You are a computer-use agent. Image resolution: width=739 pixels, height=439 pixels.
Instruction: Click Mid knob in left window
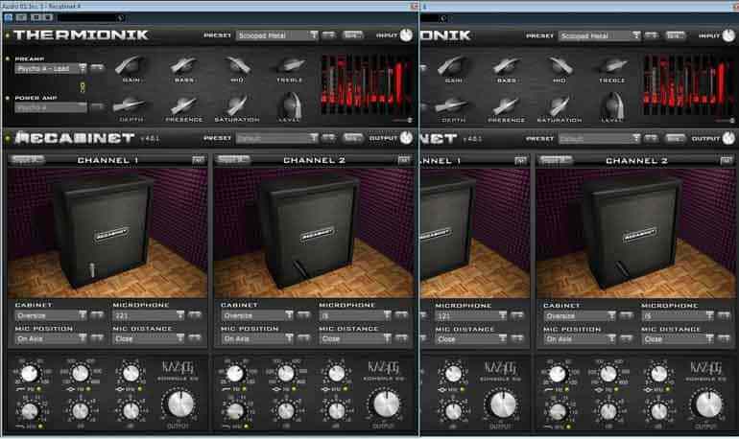[x=238, y=65]
